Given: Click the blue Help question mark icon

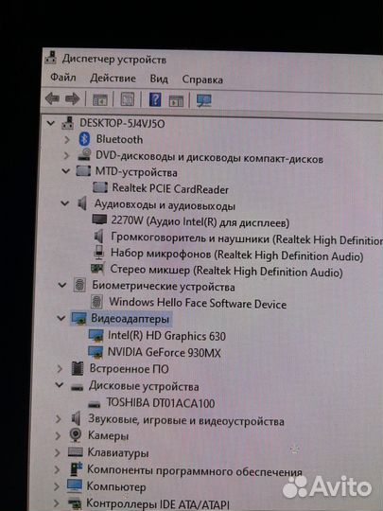Looking at the screenshot, I should pos(155,99).
